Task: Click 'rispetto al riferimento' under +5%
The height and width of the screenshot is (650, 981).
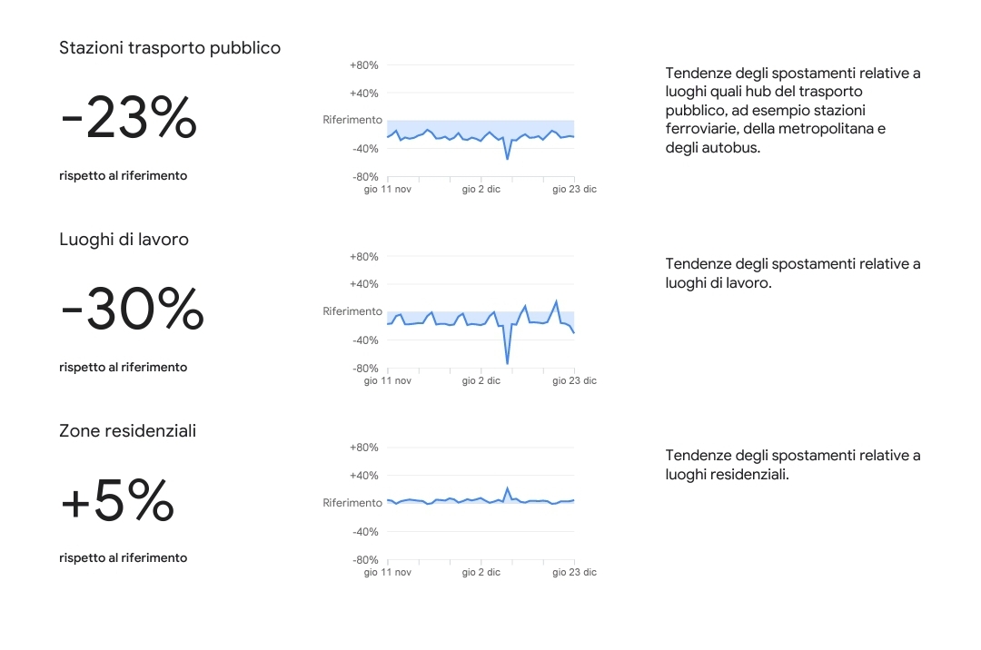Action: point(123,558)
